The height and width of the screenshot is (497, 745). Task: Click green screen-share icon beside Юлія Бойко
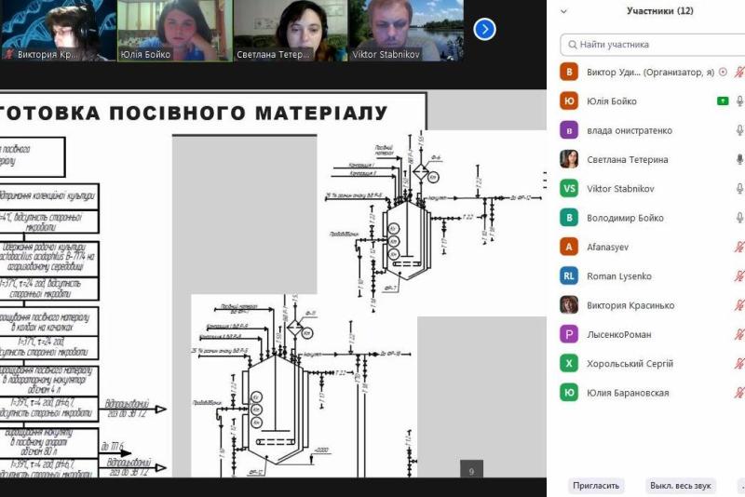click(x=723, y=101)
